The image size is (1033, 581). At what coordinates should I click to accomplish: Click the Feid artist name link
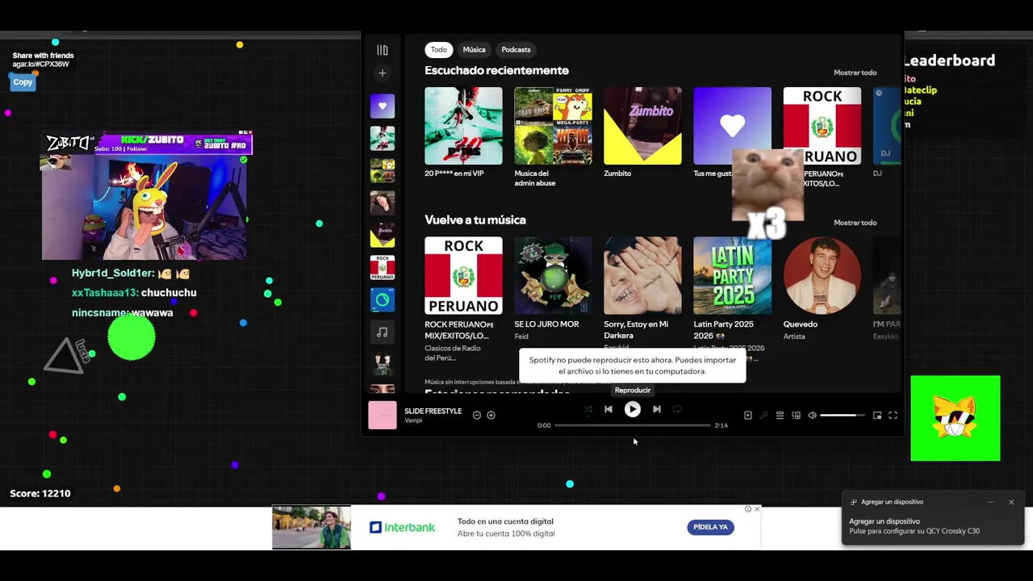[x=521, y=336]
